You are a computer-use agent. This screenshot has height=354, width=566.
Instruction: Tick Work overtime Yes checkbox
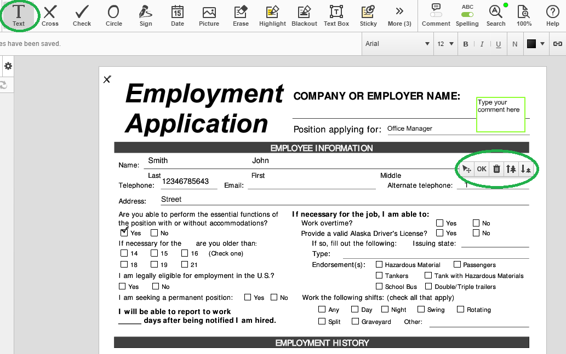tap(439, 223)
